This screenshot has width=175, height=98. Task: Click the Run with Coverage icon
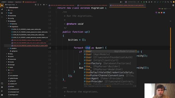[147, 2]
